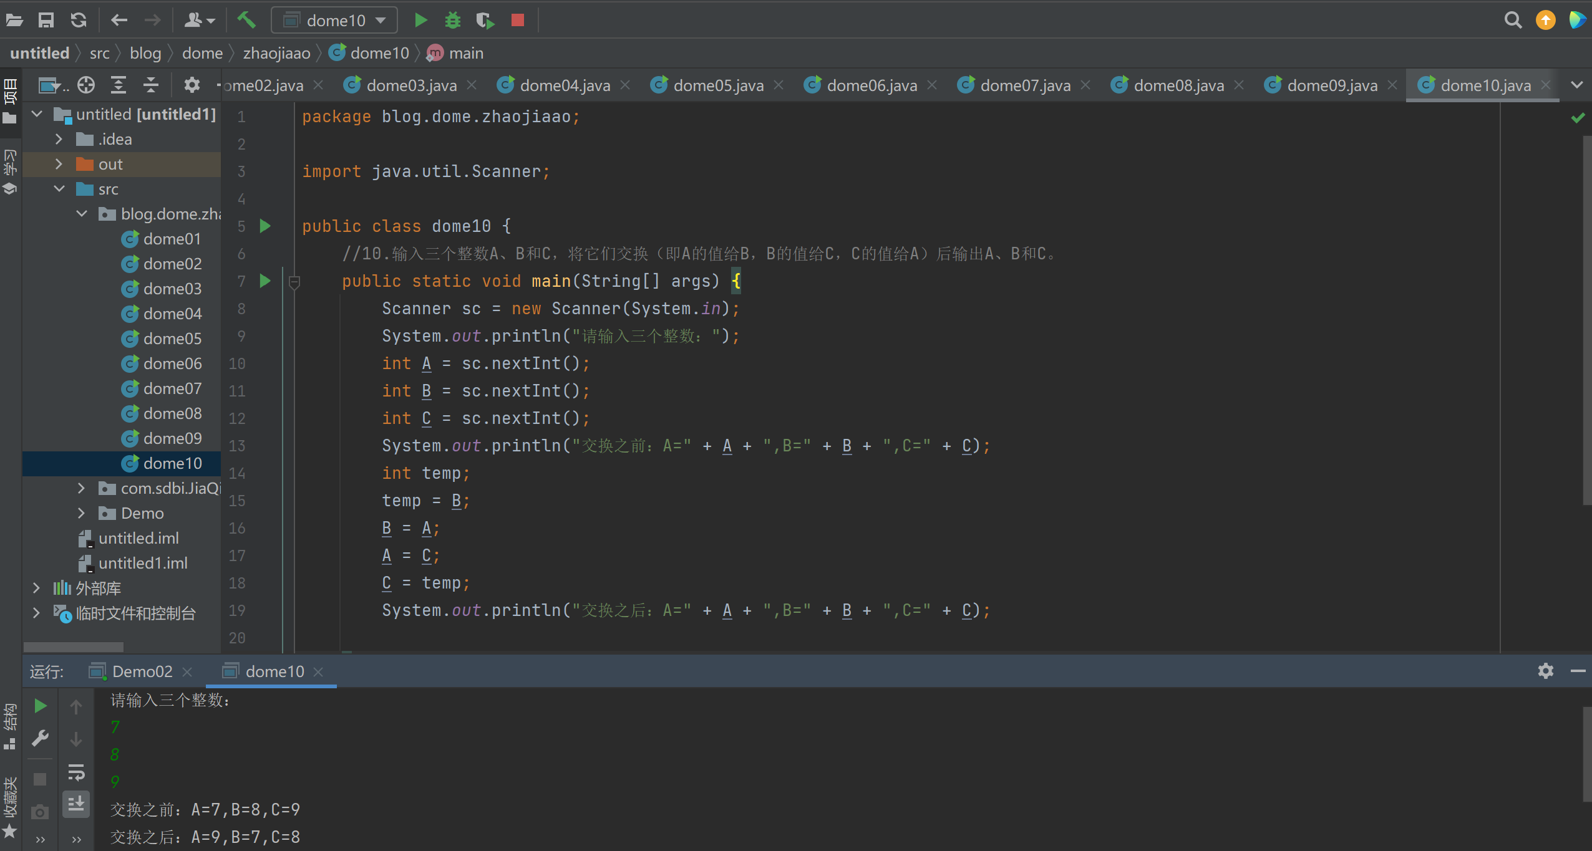Viewport: 1592px width, 851px height.
Task: Click the red Stop button in toolbar
Action: tap(517, 21)
